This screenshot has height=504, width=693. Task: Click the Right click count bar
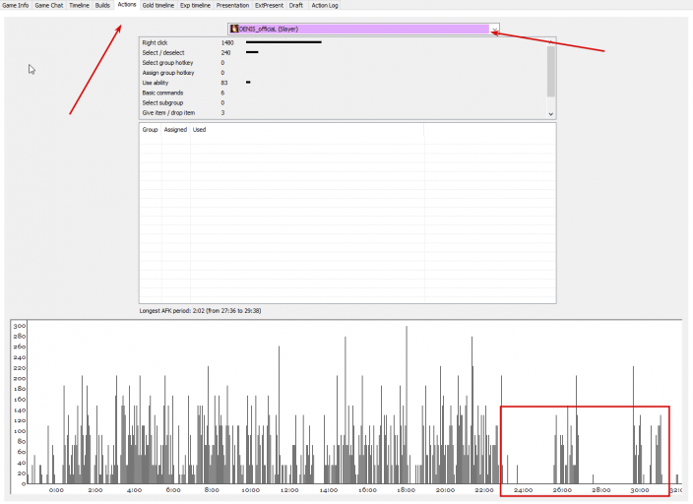click(x=283, y=42)
